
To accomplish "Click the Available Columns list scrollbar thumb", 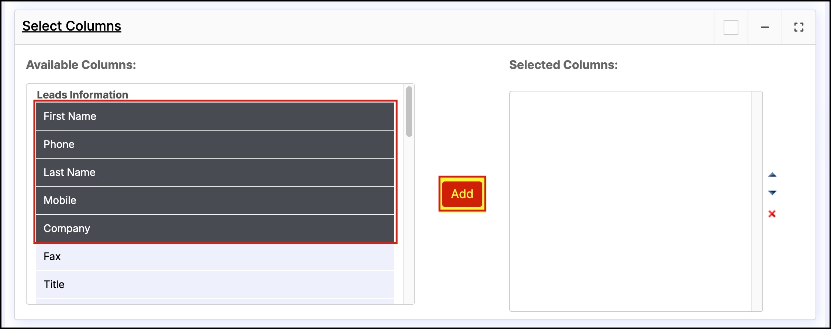I will (409, 111).
